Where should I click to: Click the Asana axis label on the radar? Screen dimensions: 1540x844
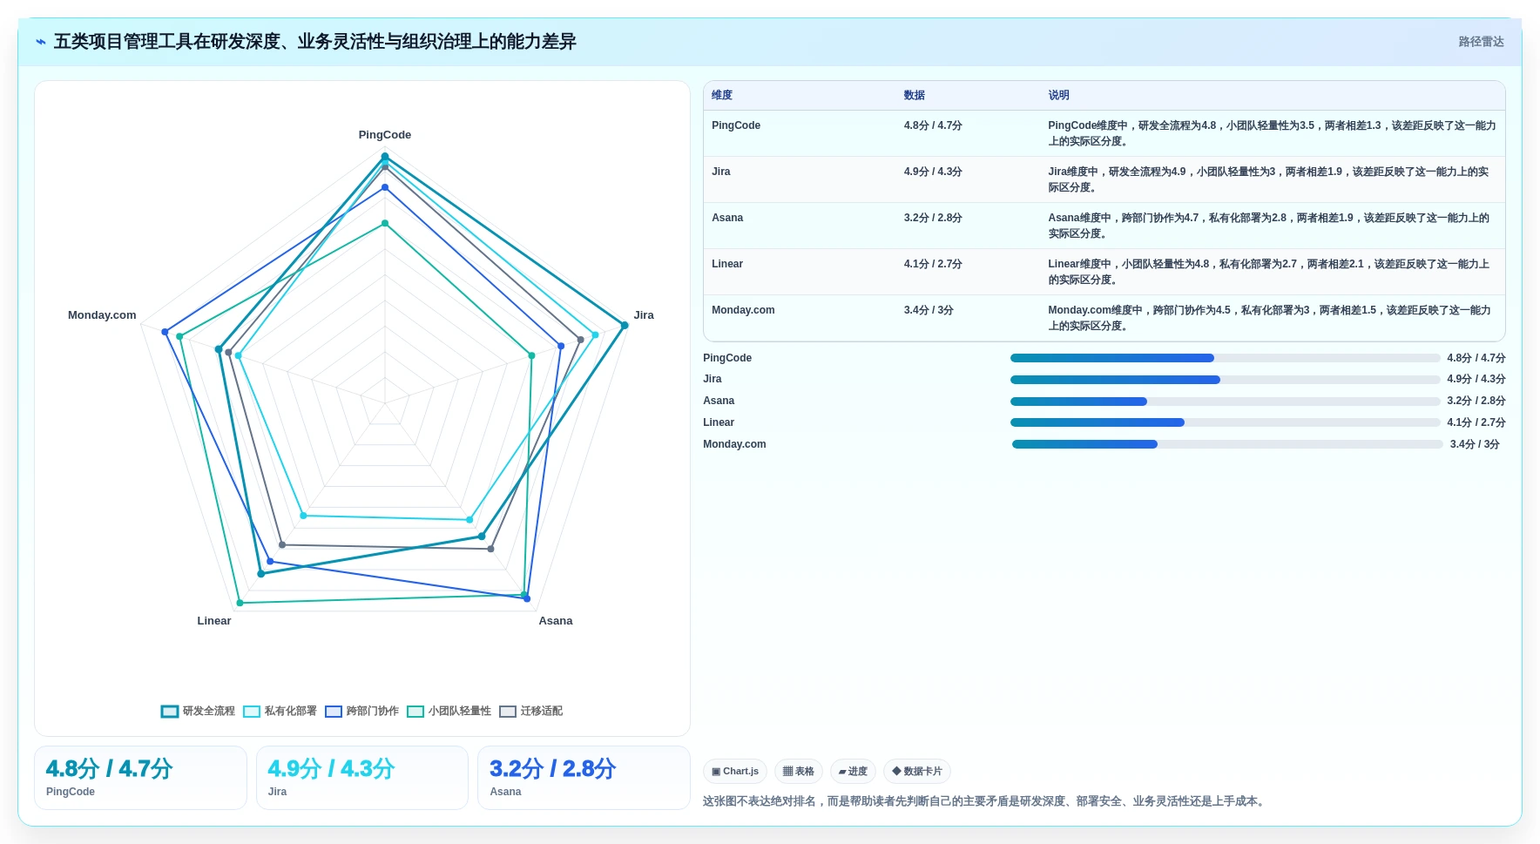pyautogui.click(x=556, y=621)
